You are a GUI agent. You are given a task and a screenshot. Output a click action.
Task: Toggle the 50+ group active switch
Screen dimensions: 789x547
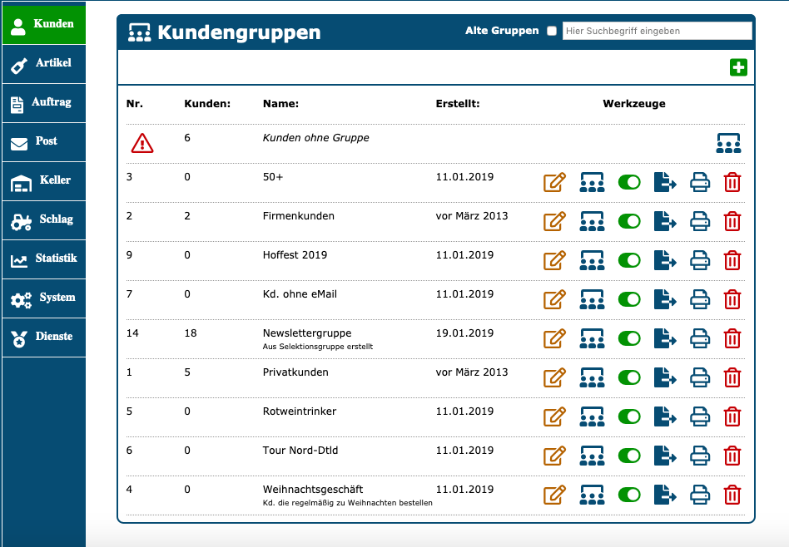pyautogui.click(x=629, y=182)
